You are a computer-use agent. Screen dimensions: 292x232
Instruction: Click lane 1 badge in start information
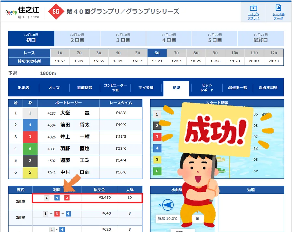[x=157, y=114]
